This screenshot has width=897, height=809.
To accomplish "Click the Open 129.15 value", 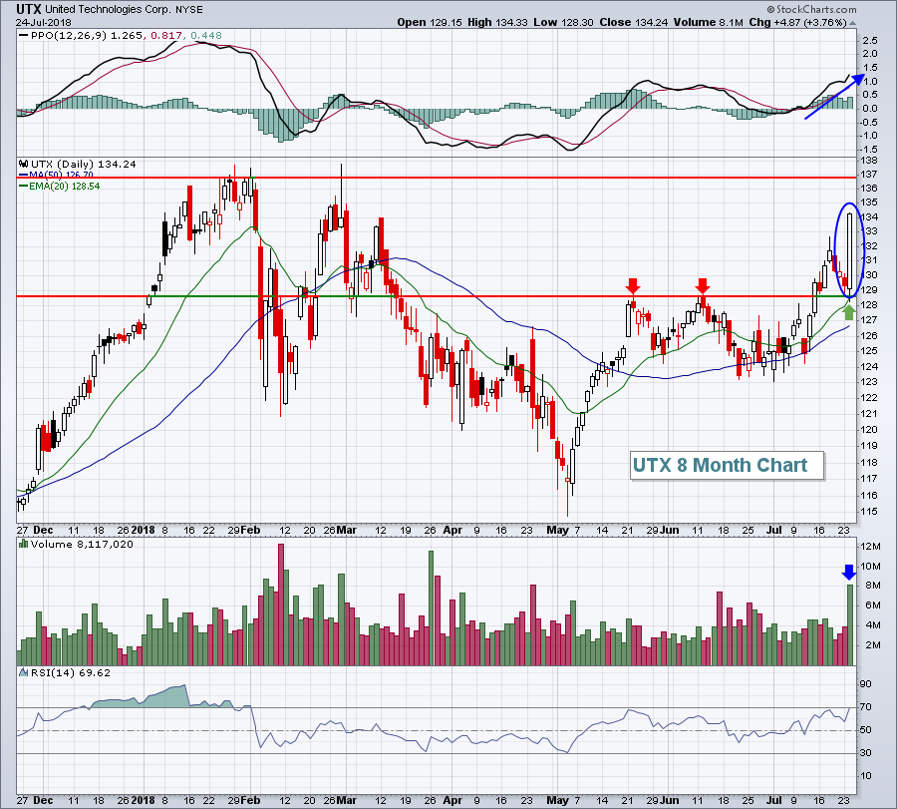I will (429, 22).
